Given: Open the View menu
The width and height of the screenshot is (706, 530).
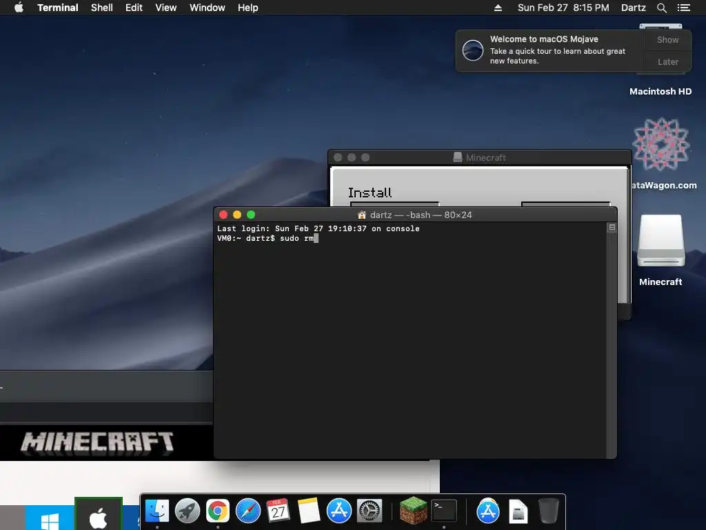Looking at the screenshot, I should 165,8.
